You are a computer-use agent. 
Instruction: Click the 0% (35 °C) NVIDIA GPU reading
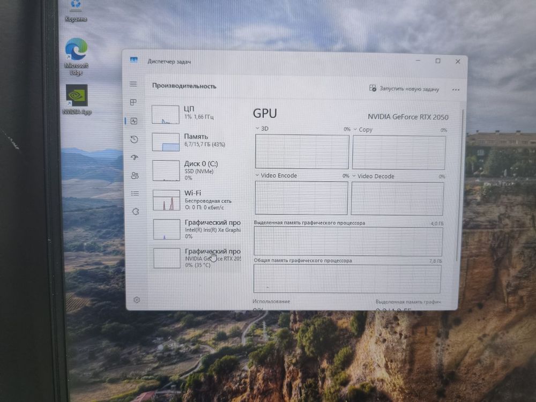click(x=198, y=265)
